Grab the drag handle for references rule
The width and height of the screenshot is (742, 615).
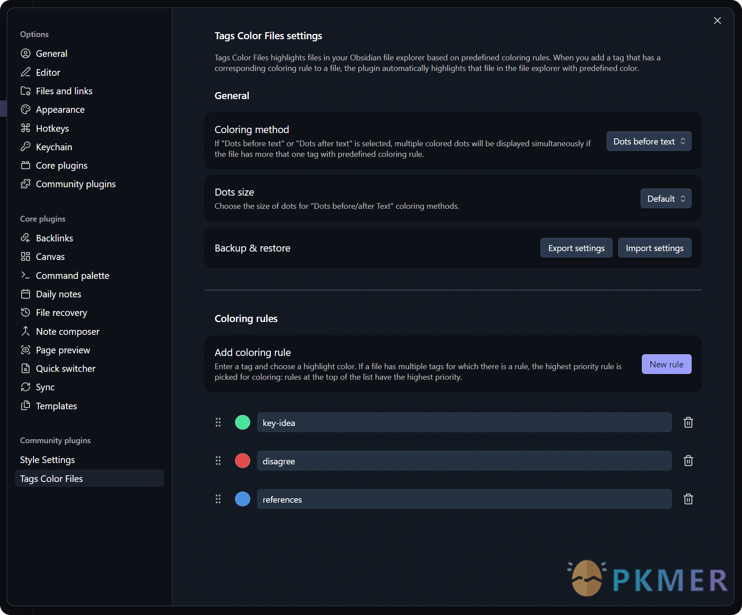click(218, 499)
